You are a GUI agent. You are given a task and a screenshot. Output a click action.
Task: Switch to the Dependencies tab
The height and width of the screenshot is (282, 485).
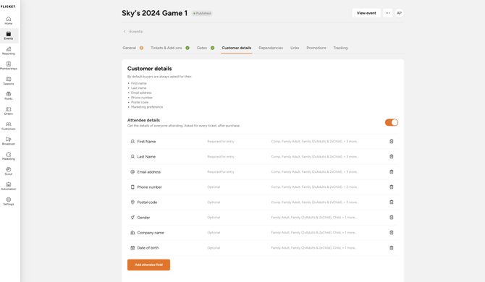(271, 48)
